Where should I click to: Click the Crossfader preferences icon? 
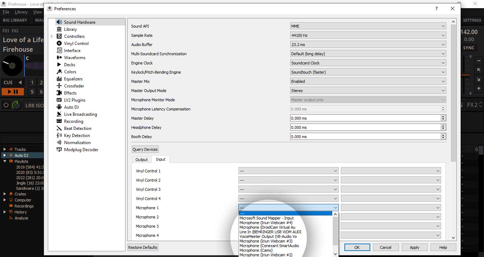[59, 86]
